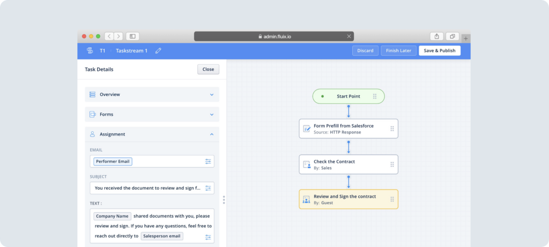The height and width of the screenshot is (247, 549).
Task: Expand the Forms section
Action: (x=152, y=114)
